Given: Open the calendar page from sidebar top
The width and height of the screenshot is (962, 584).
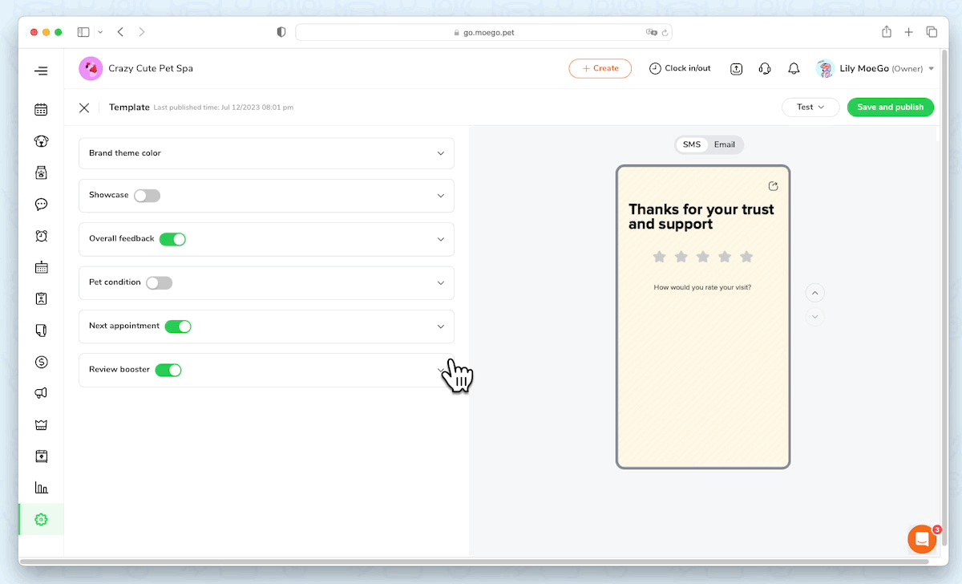Looking at the screenshot, I should [x=41, y=110].
